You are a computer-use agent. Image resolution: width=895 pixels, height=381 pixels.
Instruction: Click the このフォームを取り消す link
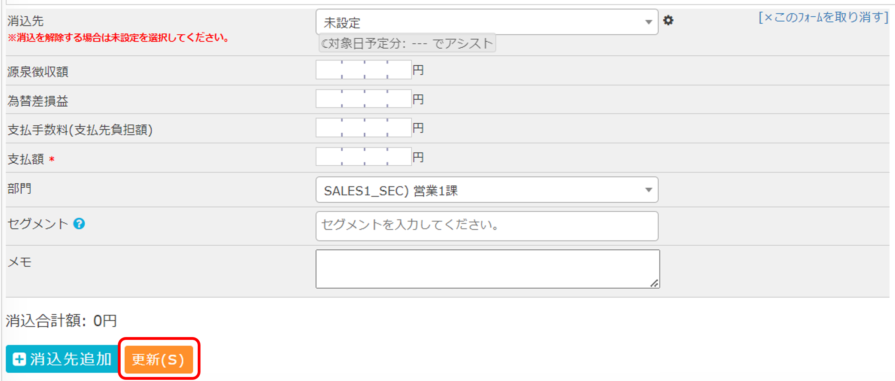pos(824,17)
